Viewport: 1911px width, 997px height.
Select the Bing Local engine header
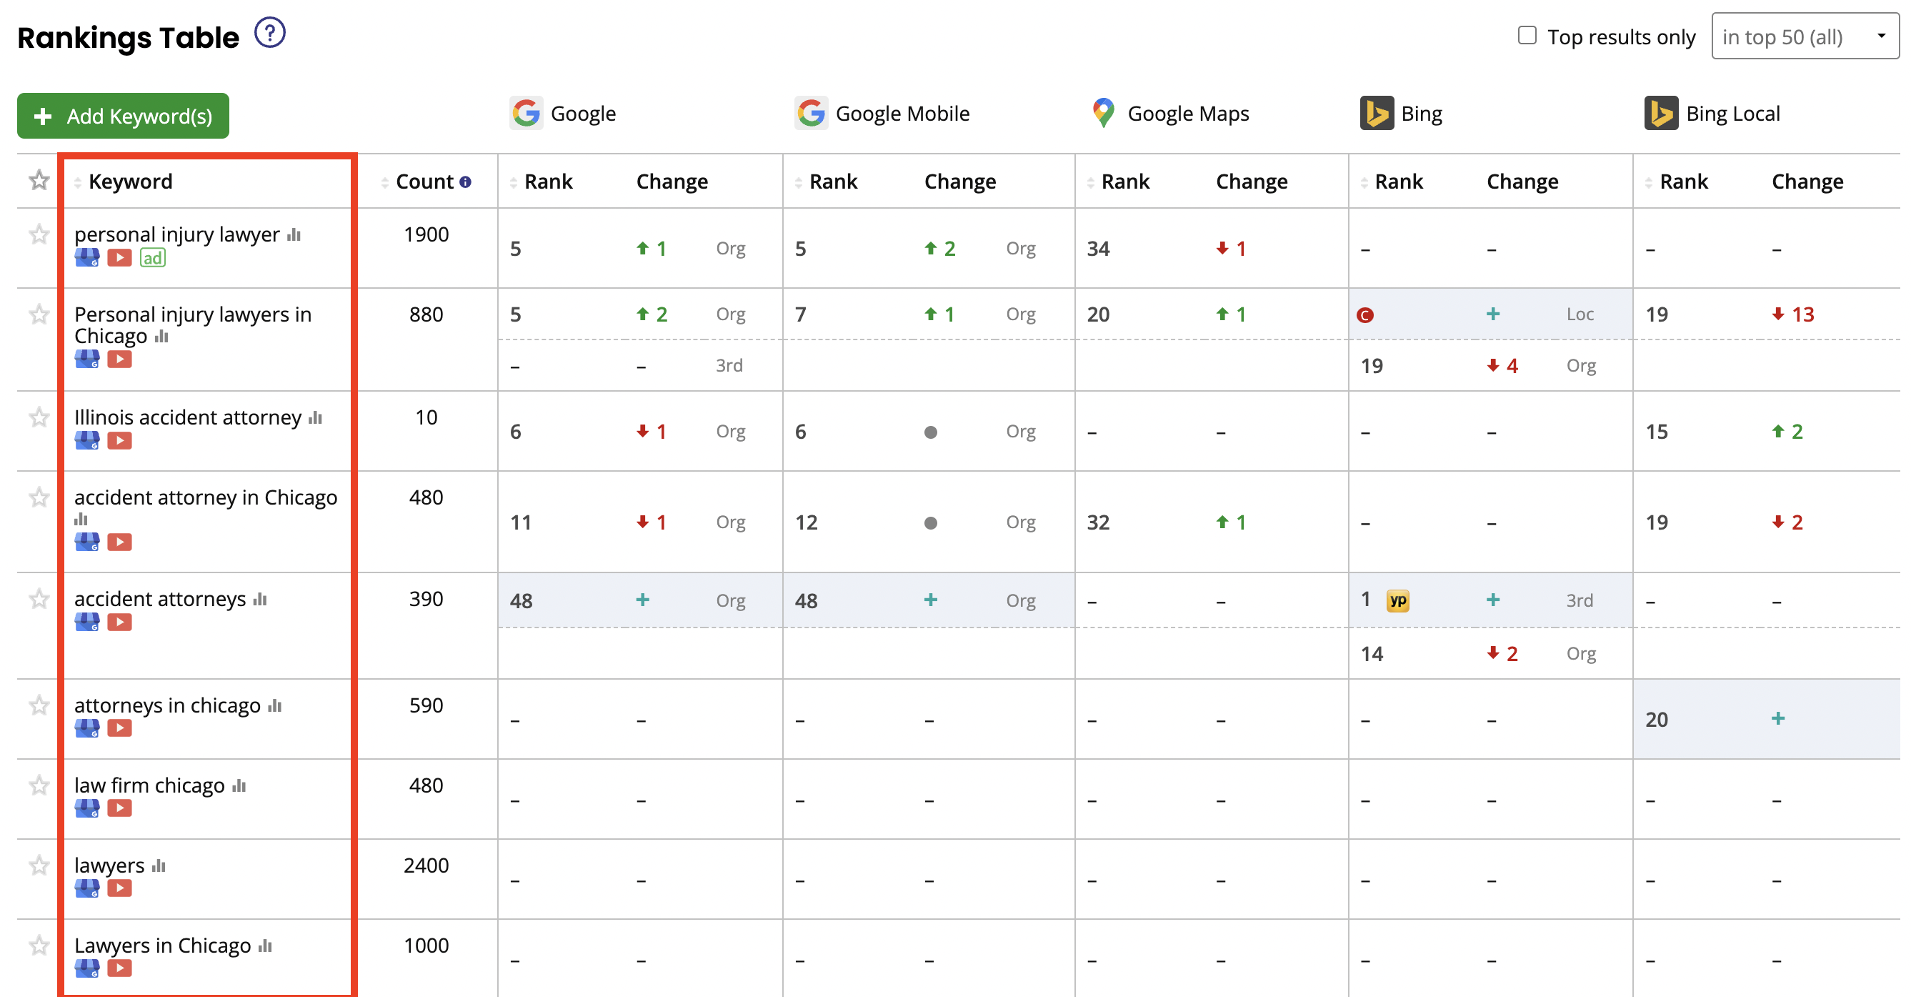[x=1712, y=114]
